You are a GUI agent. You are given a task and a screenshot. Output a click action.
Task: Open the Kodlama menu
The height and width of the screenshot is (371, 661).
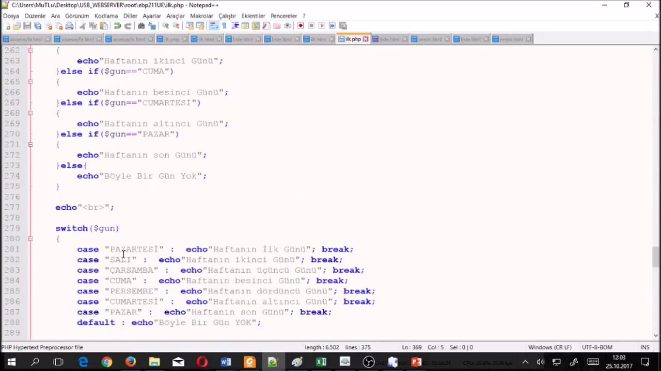[x=106, y=16]
